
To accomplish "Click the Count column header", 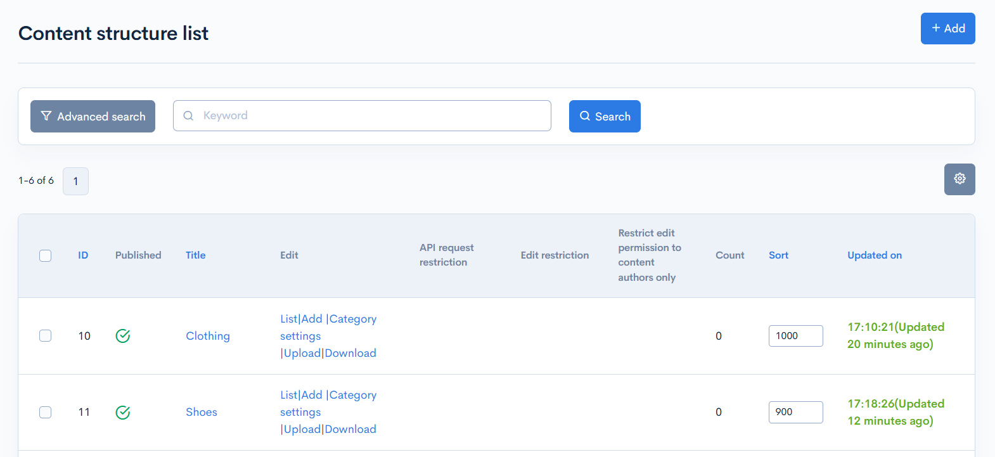I will point(730,255).
